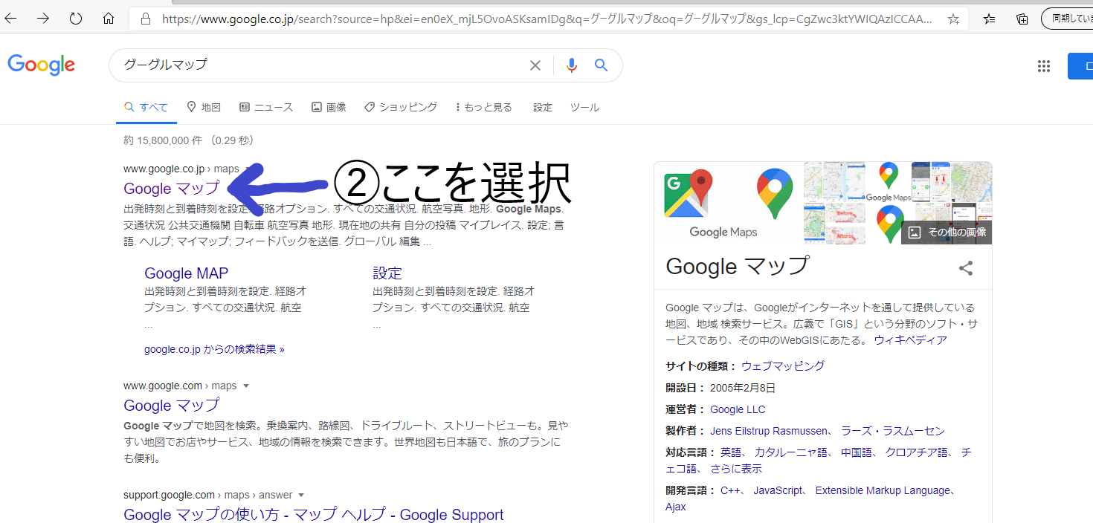Screen dimensions: 1093x523
Task: Expand the もっと見る menu
Action: (483, 108)
